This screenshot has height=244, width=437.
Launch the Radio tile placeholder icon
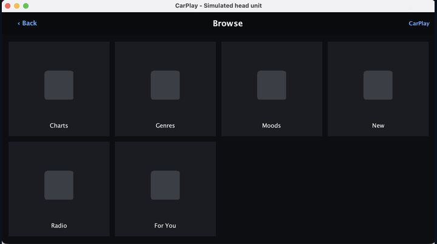(x=59, y=185)
